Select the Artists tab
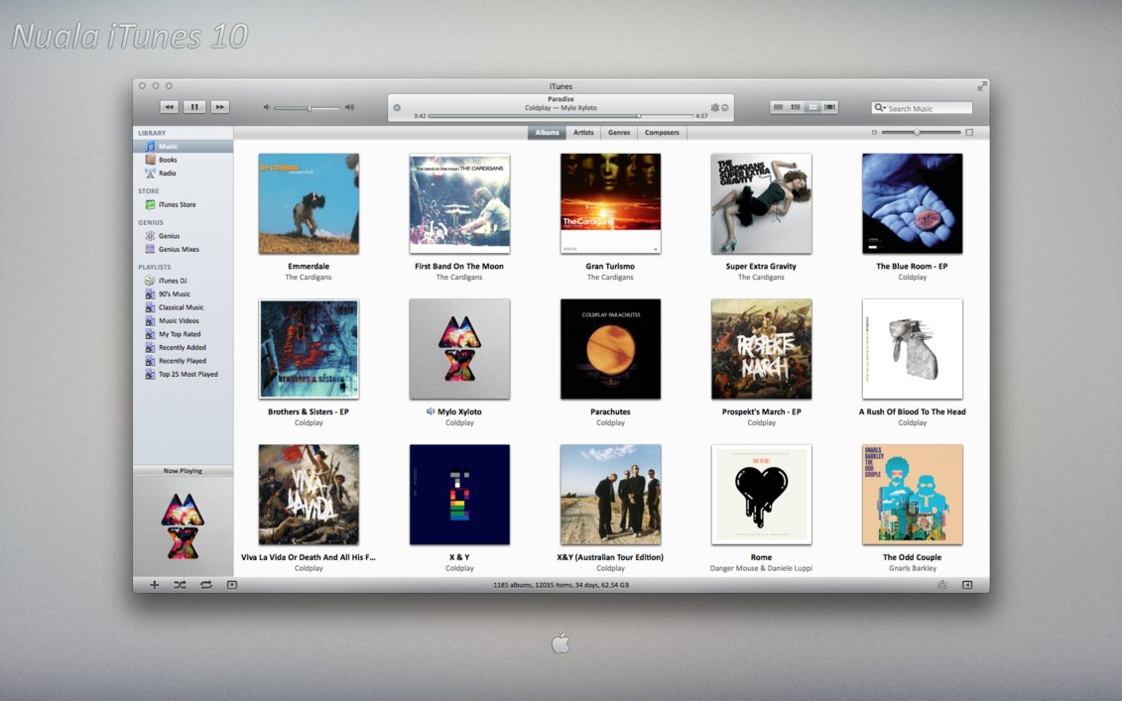This screenshot has height=701, width=1122. pyautogui.click(x=583, y=132)
